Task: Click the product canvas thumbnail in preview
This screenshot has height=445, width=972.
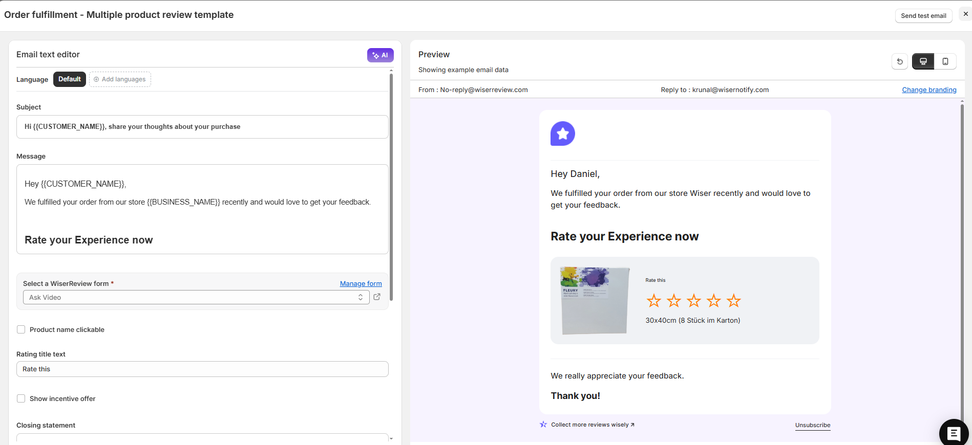Action: point(595,300)
